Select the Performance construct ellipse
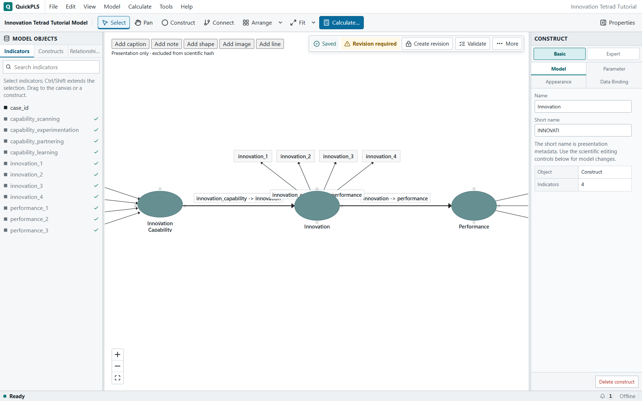The height and width of the screenshot is (401, 642). pyautogui.click(x=474, y=206)
